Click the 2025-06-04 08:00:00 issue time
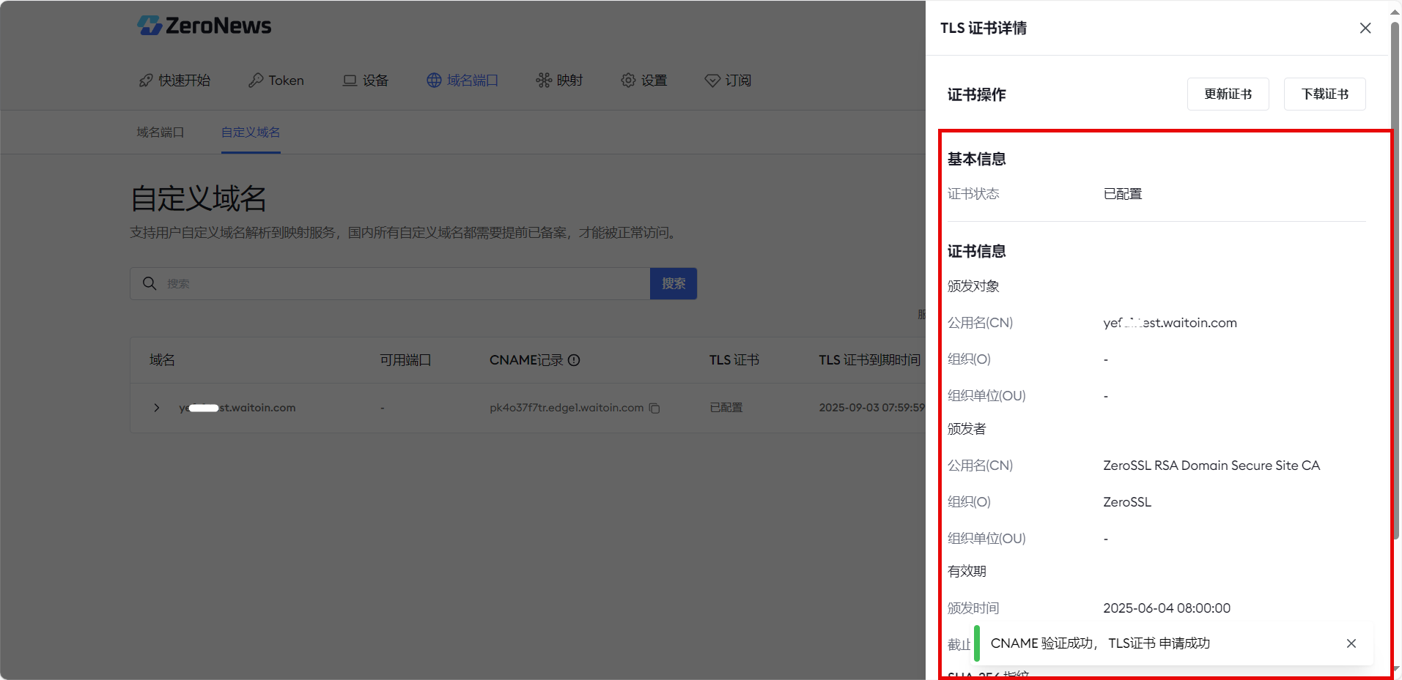The height and width of the screenshot is (680, 1402). 1167,608
